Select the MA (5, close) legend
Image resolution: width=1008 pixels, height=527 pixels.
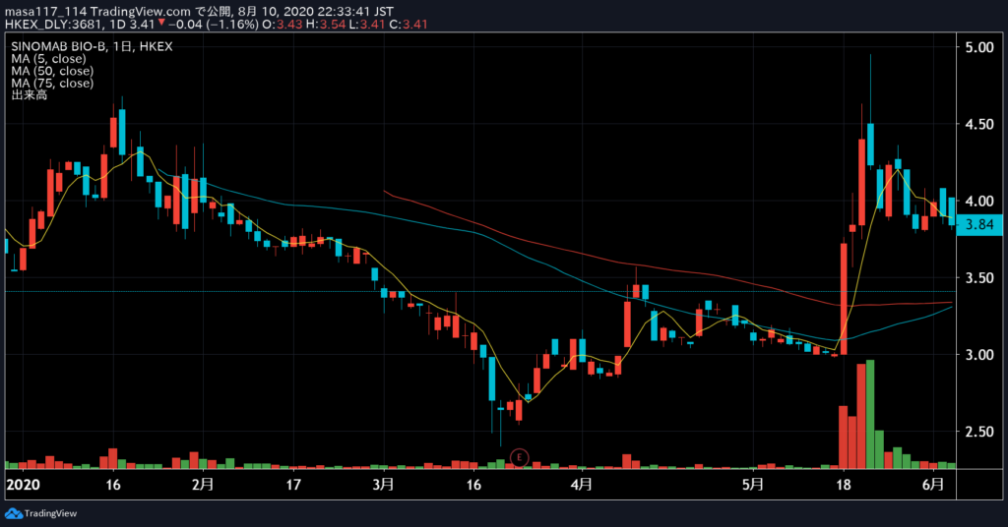48,58
